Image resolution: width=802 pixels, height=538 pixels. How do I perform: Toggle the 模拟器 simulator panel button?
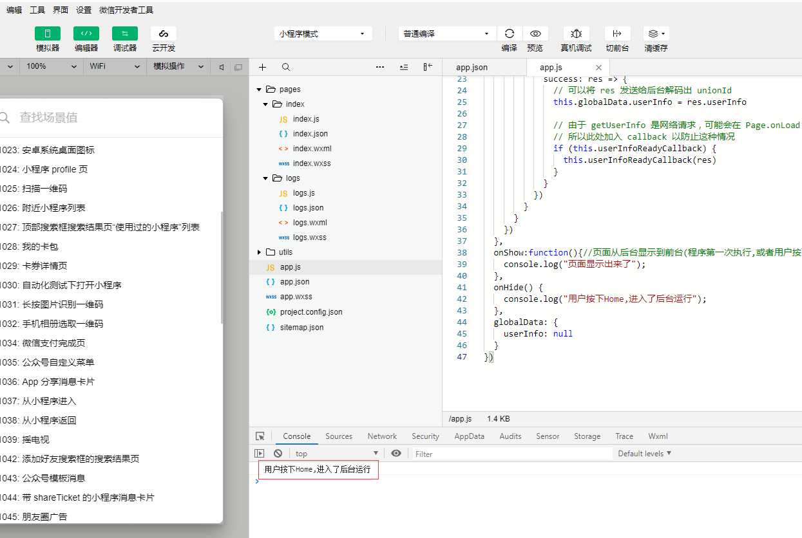(48, 33)
